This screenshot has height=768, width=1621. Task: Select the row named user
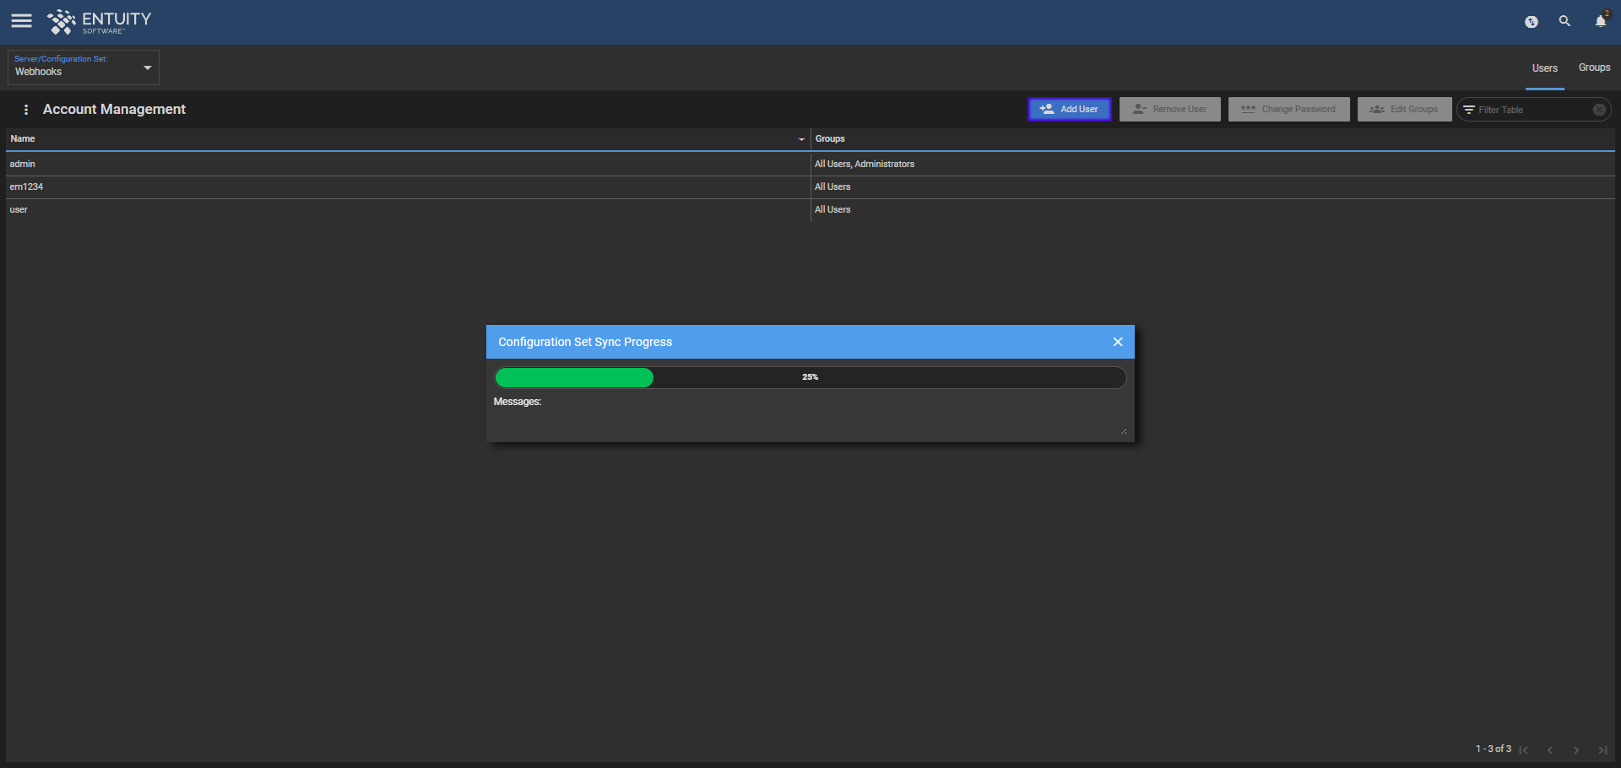[x=810, y=210]
